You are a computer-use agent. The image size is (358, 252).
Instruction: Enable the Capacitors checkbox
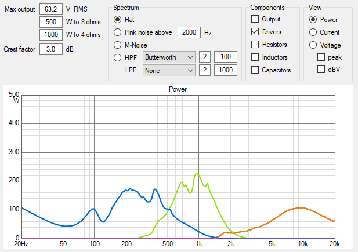pos(255,70)
